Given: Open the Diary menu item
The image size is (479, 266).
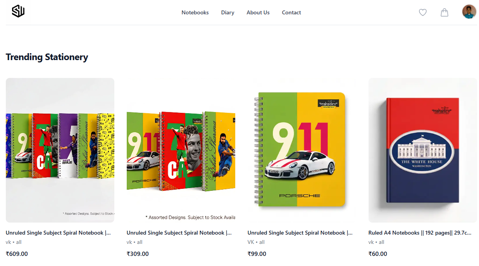Looking at the screenshot, I should tap(227, 12).
